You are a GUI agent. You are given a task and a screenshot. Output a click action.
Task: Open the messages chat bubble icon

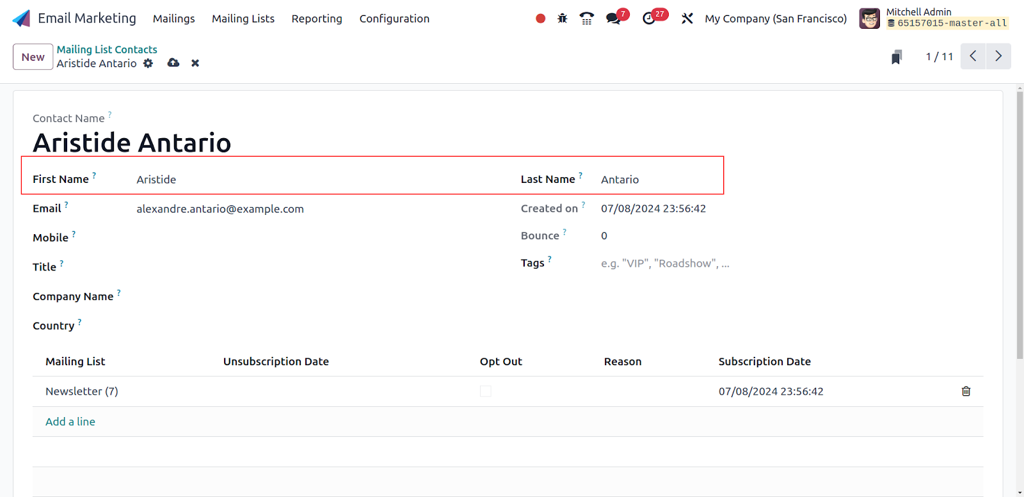[x=614, y=19]
